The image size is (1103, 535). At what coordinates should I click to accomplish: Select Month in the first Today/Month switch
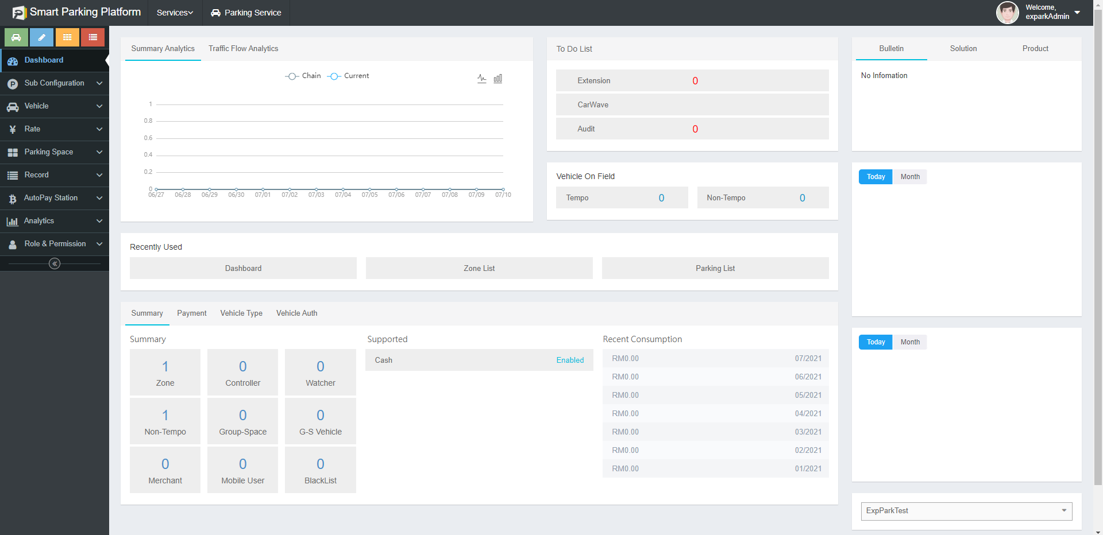click(910, 177)
